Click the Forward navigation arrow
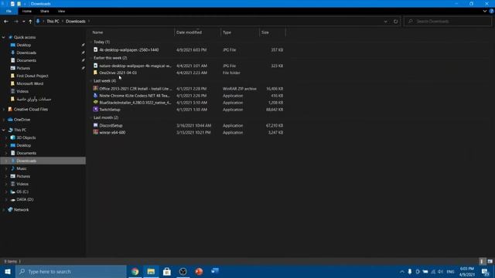This screenshot has width=495, height=278. (16, 22)
